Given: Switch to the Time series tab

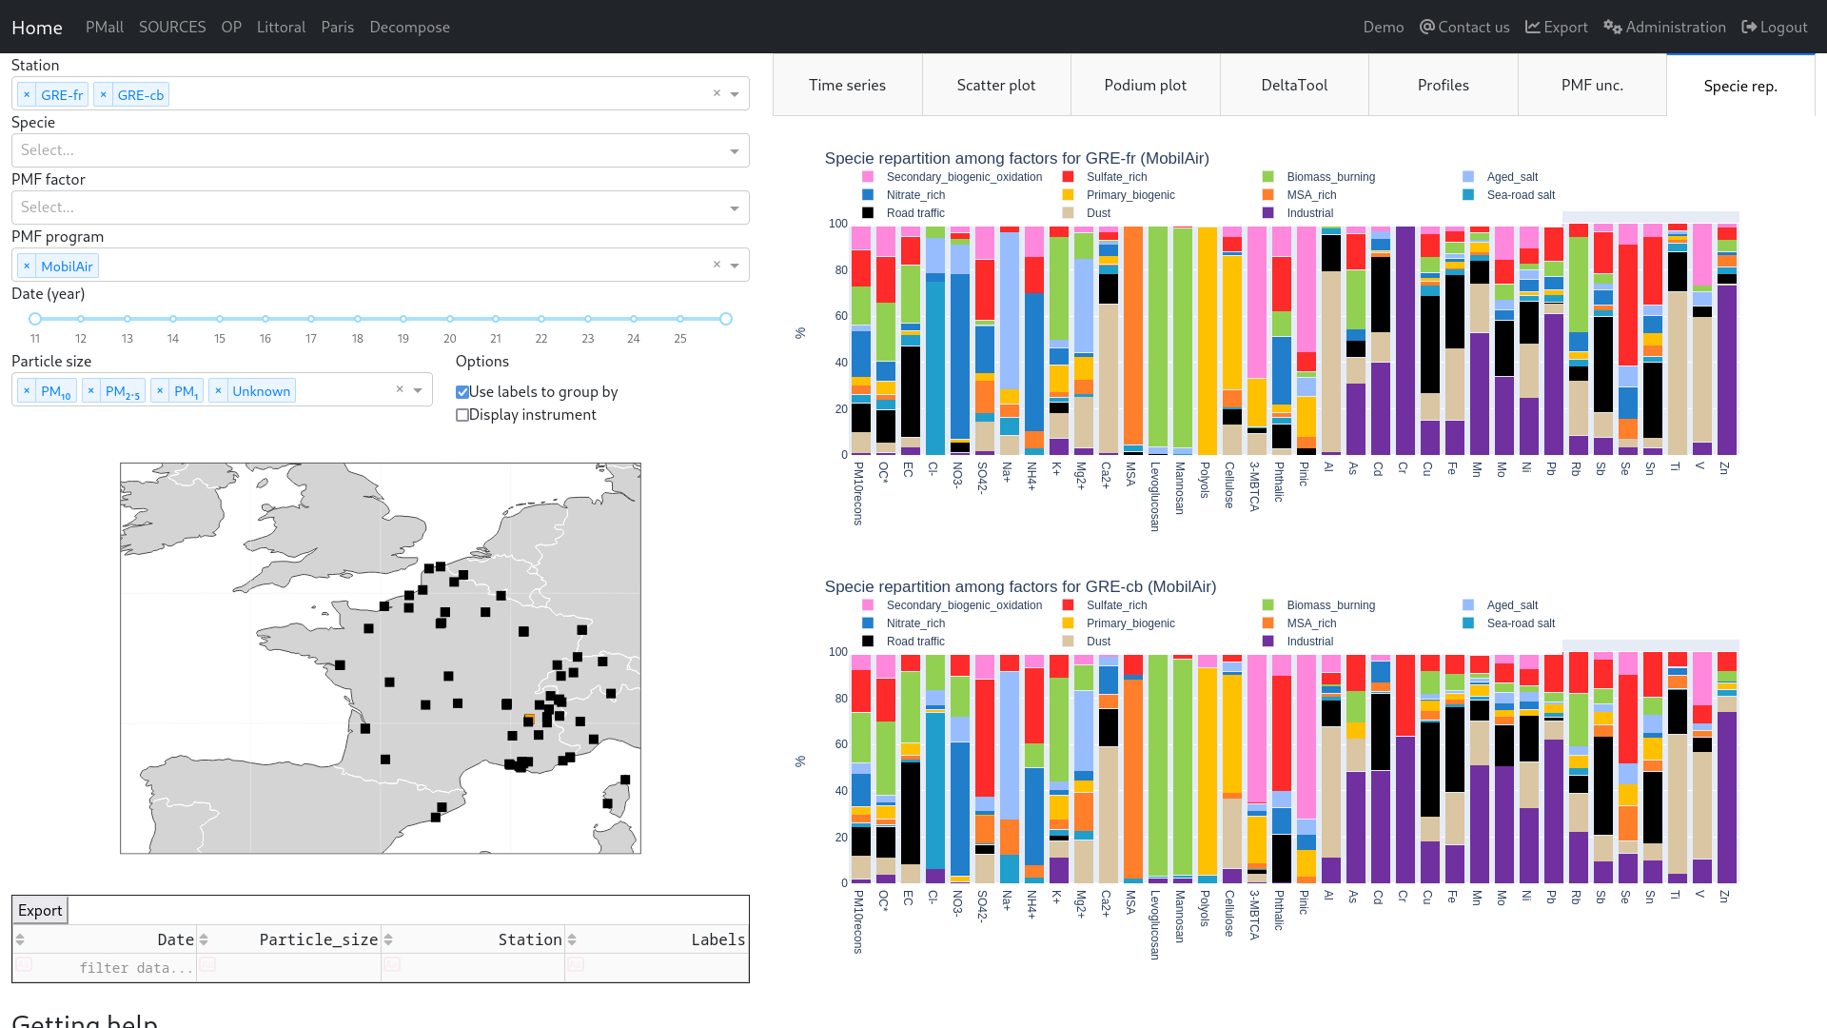Looking at the screenshot, I should [x=847, y=86].
